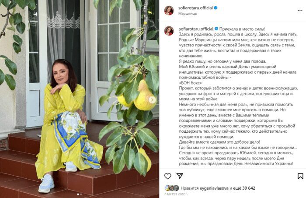Open the three-dots more options menu
Screen dimensions: 306x198
[x=300, y=11]
